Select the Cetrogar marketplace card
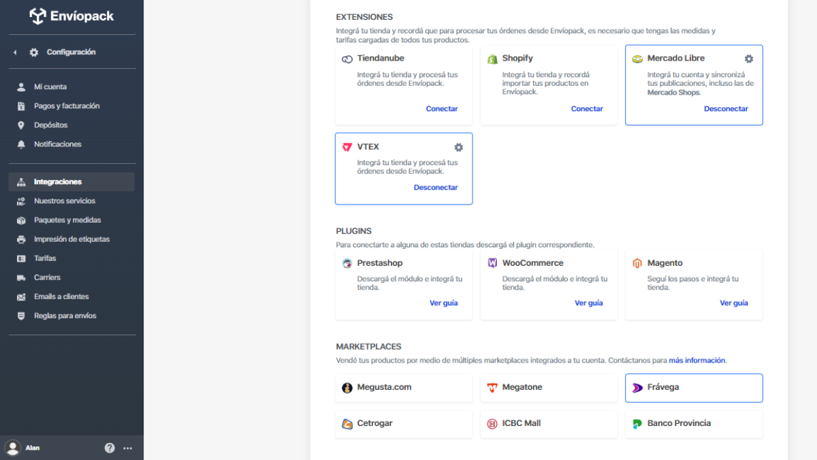Viewport: 817px width, 460px height. [404, 424]
